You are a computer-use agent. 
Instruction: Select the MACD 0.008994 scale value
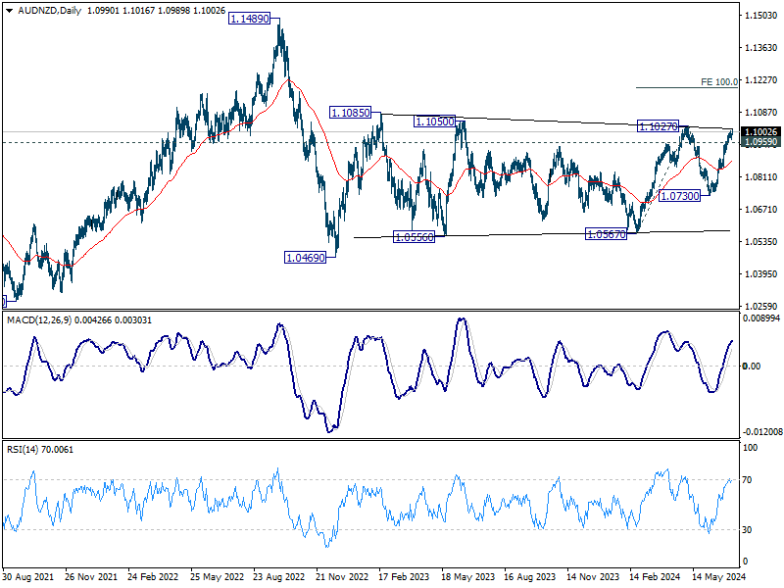coord(761,318)
